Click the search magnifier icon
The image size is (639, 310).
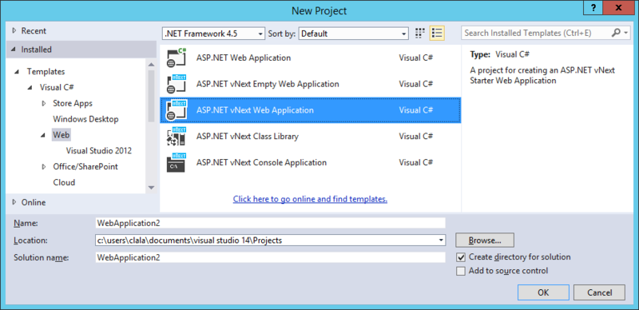616,33
